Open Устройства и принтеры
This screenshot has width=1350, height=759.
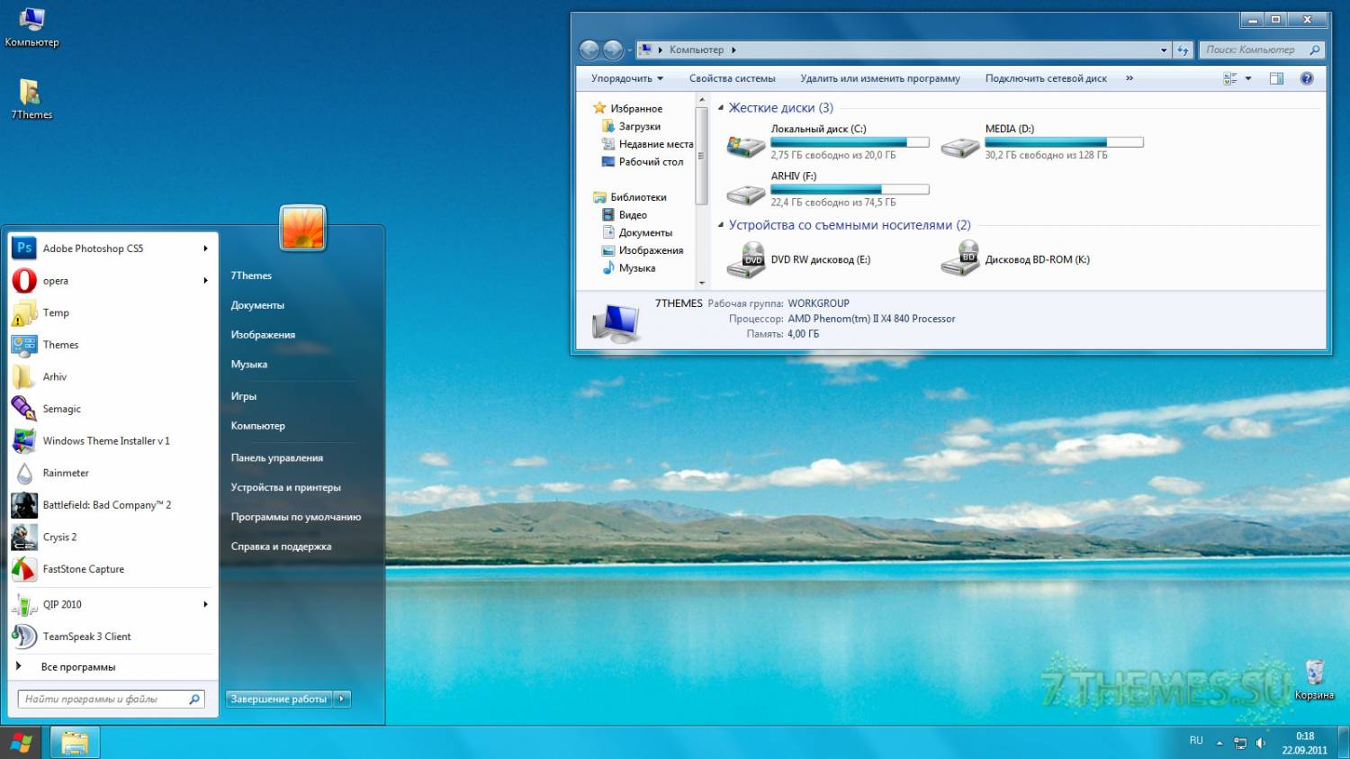286,488
